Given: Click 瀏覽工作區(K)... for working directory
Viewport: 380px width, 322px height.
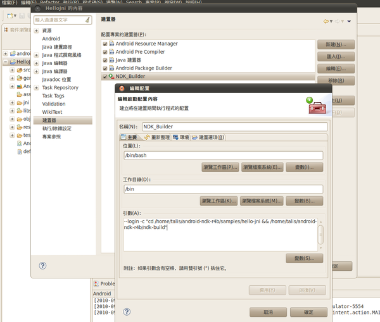Looking at the screenshot, I should [x=218, y=201].
